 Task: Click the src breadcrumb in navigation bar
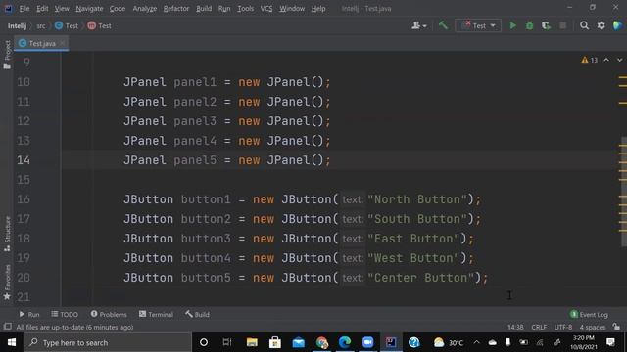(x=41, y=26)
